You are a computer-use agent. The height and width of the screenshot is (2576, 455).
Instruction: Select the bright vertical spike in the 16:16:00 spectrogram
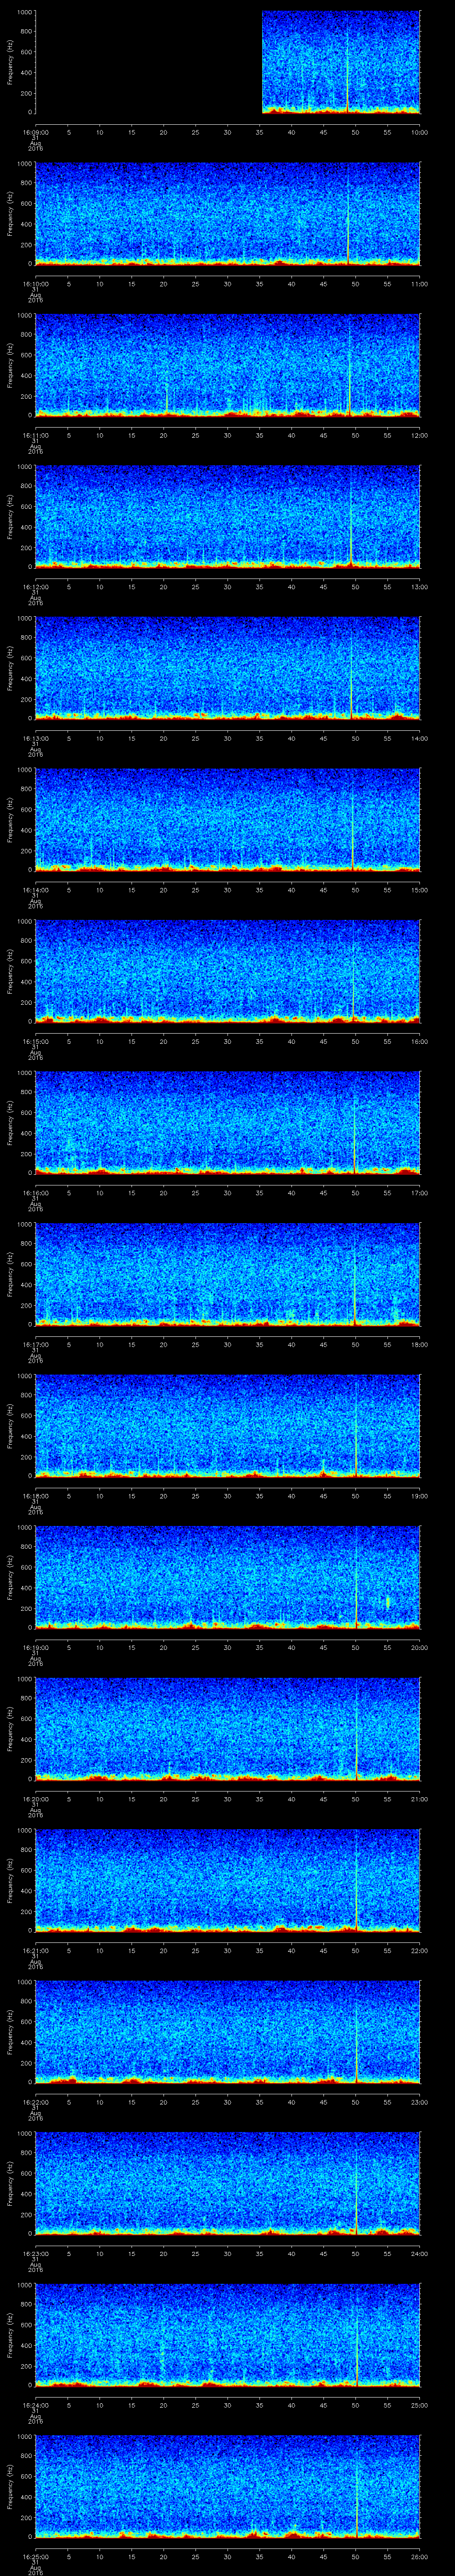coord(354,1125)
